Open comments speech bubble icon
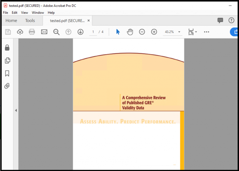 coord(220,21)
